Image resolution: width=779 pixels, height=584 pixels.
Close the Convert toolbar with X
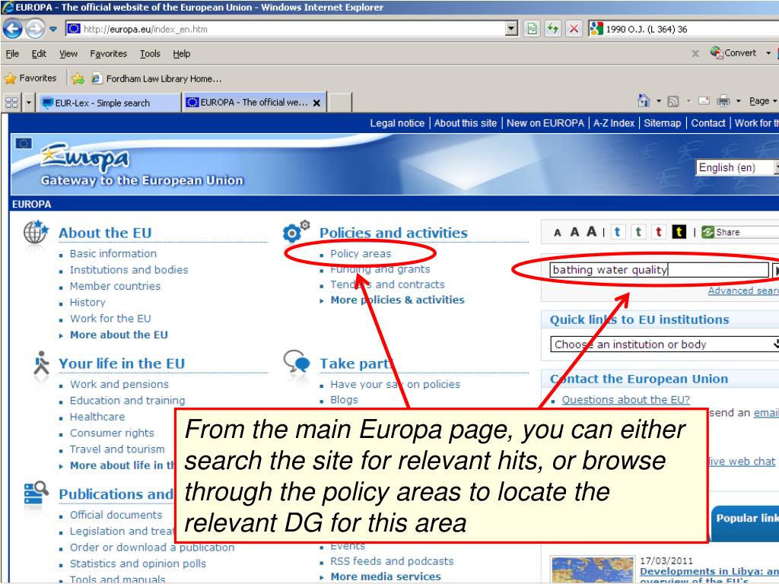click(695, 53)
